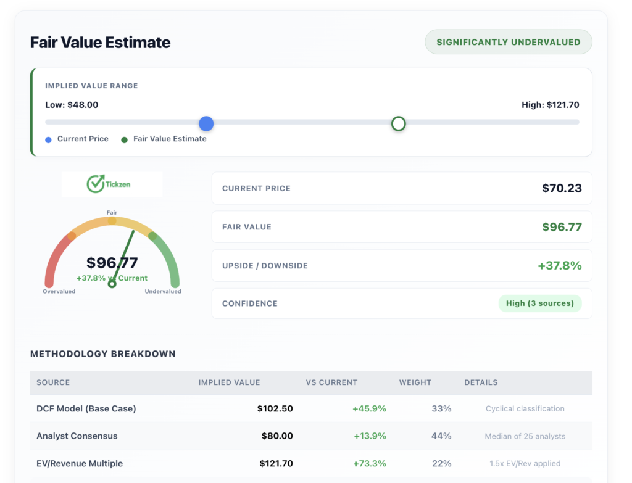Viewport: 632px width, 483px height.
Task: Click the $121.70 implied value table cell
Action: pyautogui.click(x=276, y=463)
